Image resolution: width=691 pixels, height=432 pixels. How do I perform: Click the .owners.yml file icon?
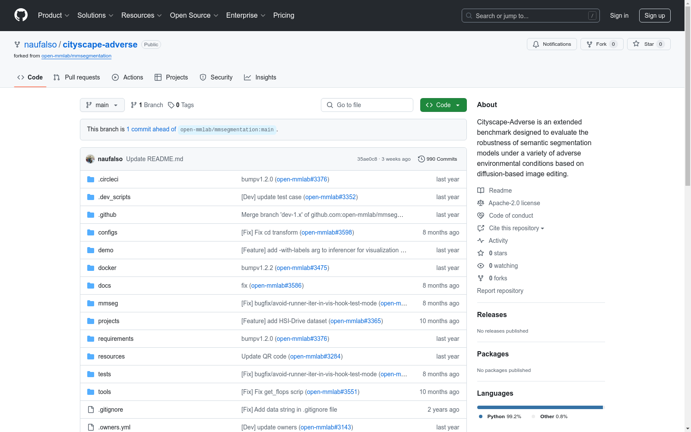coord(91,427)
